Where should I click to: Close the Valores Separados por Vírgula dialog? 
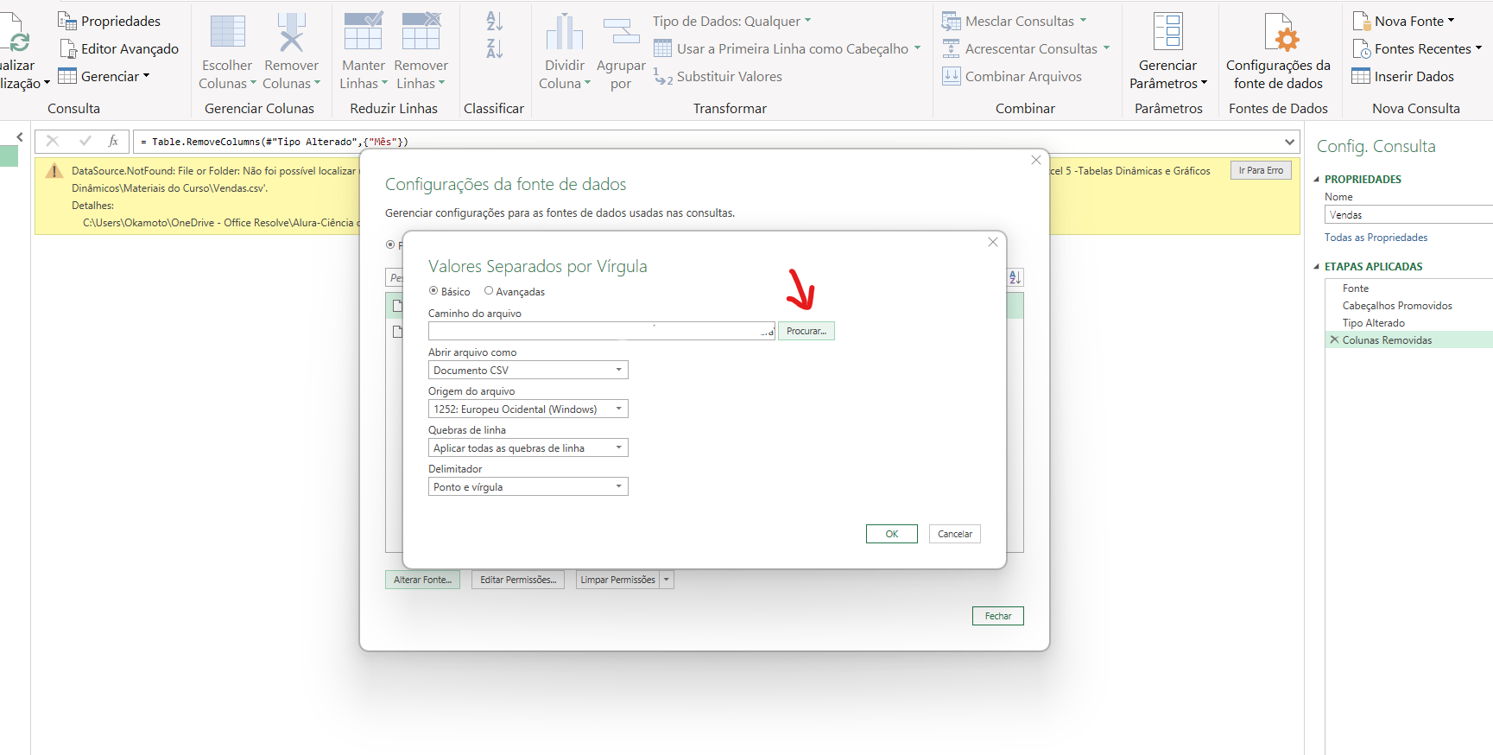coord(993,242)
